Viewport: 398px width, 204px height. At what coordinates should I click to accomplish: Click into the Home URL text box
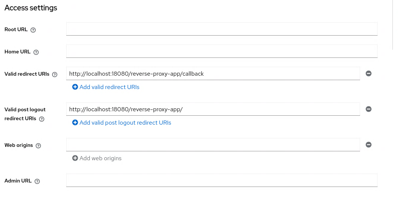(222, 51)
